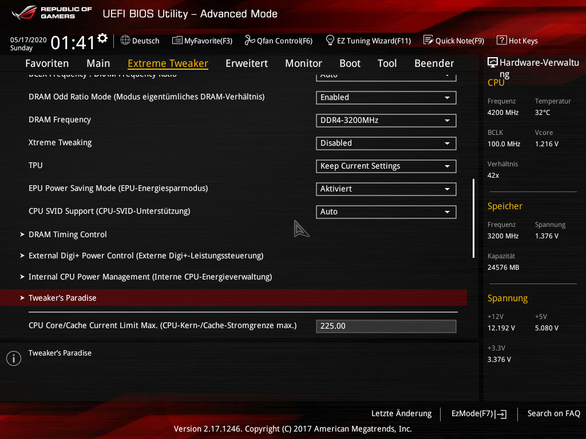Click the Speicher section heading
The image size is (586, 439).
coord(505,206)
